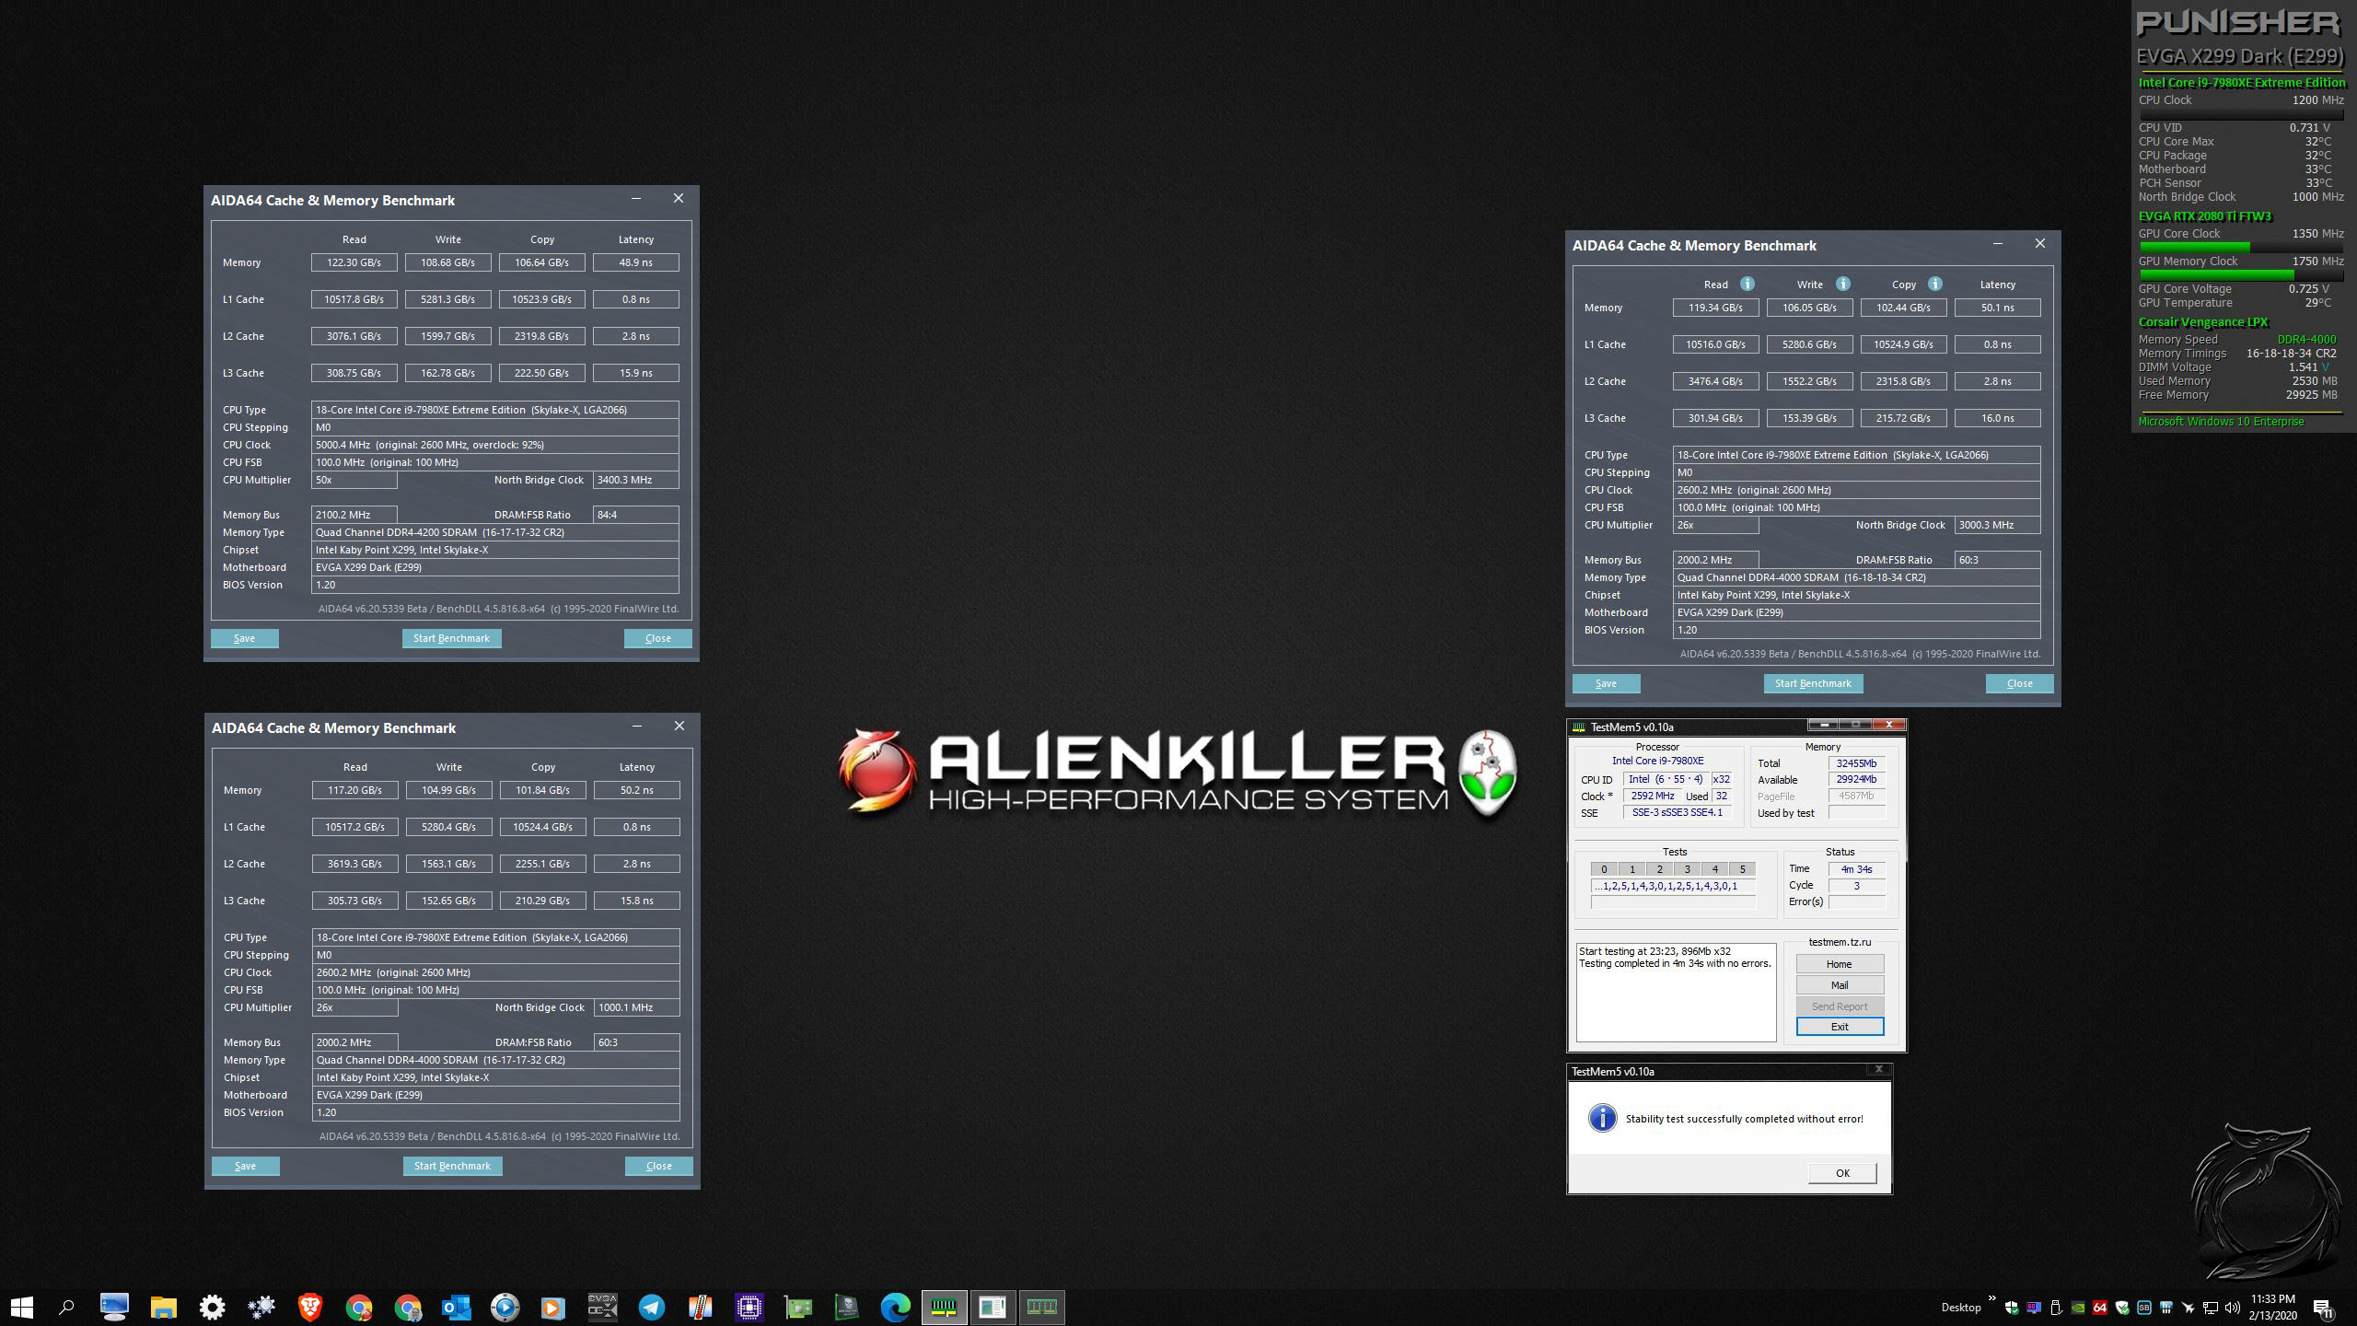The width and height of the screenshot is (2357, 1326).
Task: Click the volume speaker tray icon
Action: 2232,1307
